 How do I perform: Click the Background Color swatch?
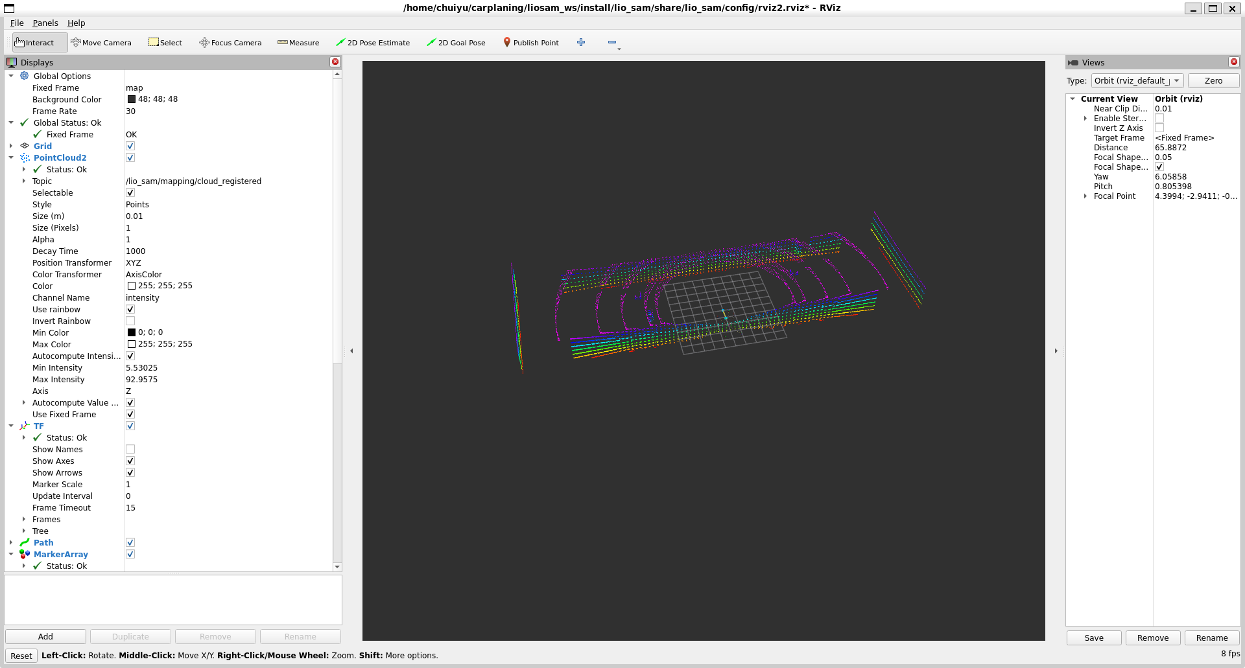[132, 100]
